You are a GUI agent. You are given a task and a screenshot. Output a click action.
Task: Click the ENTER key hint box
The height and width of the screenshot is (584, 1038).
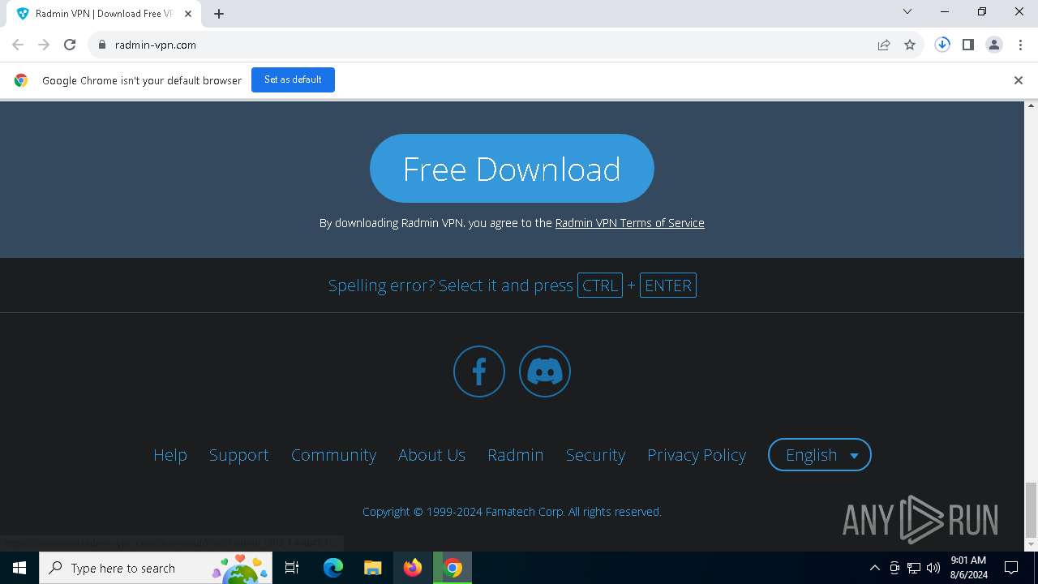tap(668, 286)
